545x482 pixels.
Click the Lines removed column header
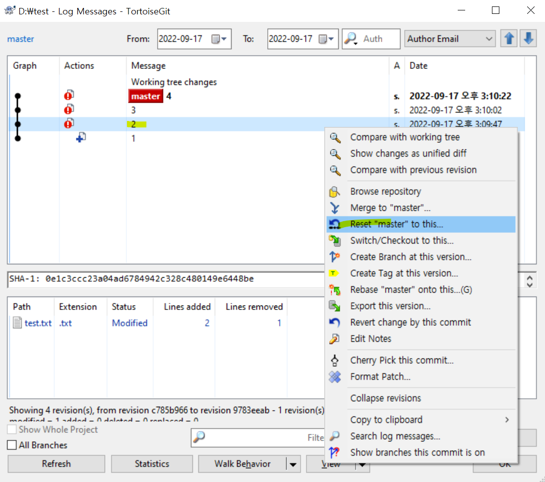251,307
